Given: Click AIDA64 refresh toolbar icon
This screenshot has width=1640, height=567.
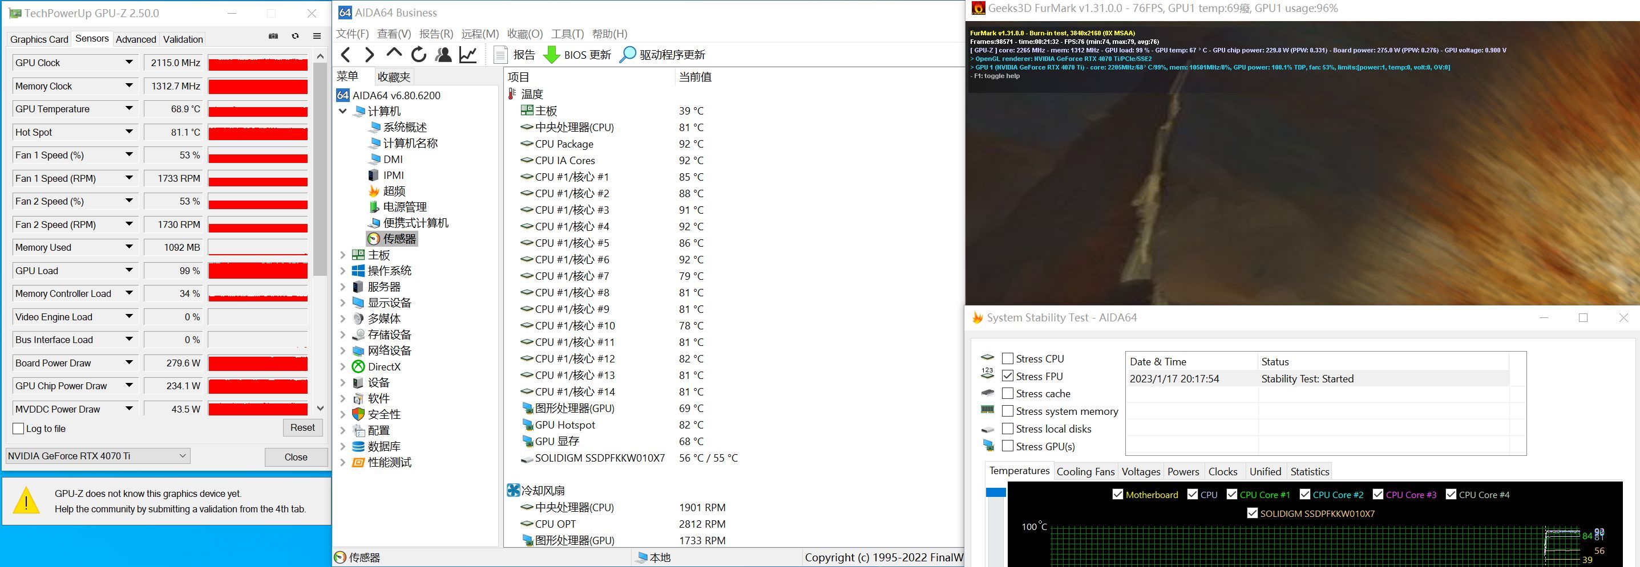Looking at the screenshot, I should tap(418, 55).
